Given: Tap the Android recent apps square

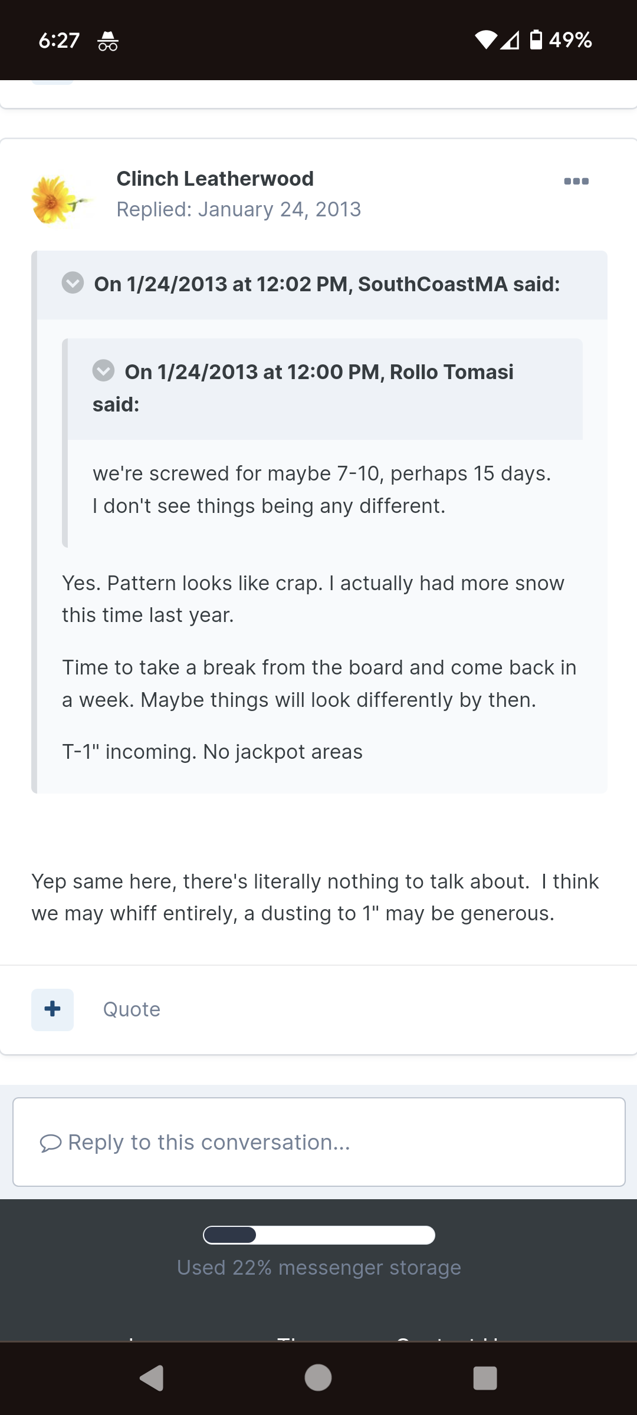Looking at the screenshot, I should click(485, 1378).
